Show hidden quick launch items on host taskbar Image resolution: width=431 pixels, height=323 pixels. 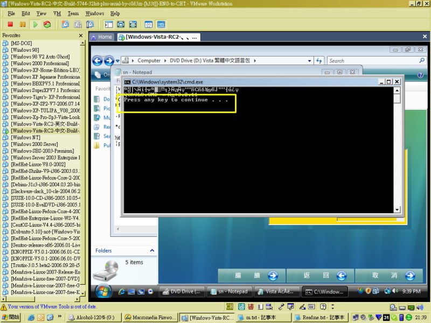click(60, 317)
